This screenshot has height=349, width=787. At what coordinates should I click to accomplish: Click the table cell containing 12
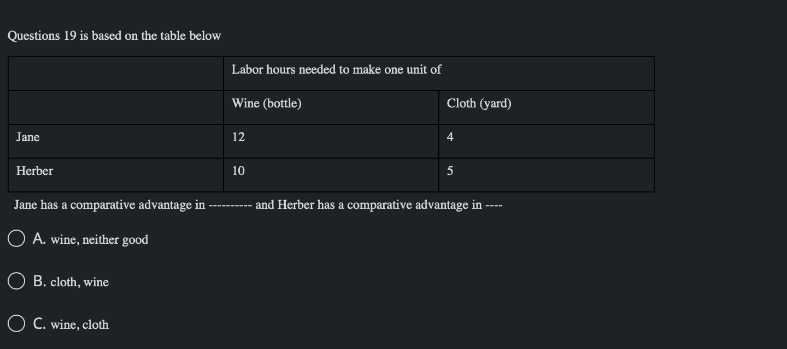pyautogui.click(x=237, y=137)
